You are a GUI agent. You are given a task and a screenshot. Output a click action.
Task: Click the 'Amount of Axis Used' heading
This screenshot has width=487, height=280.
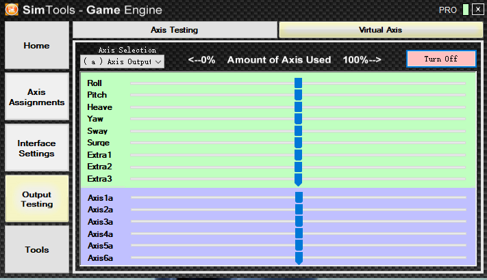pyautogui.click(x=279, y=60)
